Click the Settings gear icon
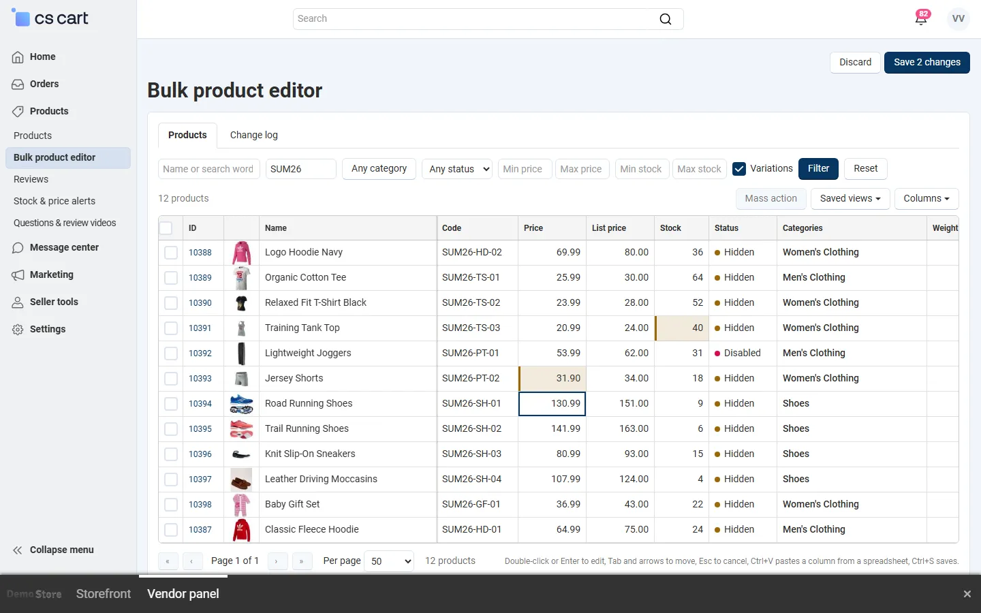Screen dimensions: 981x613 [18, 330]
